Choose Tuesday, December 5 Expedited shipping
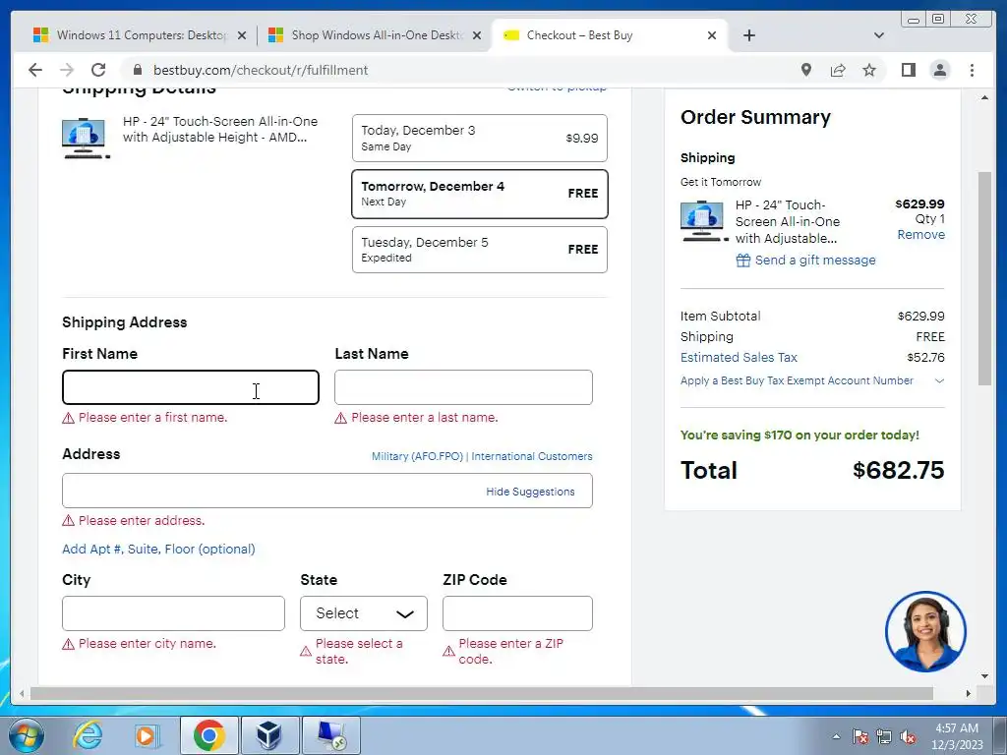1007x755 pixels. click(x=480, y=250)
